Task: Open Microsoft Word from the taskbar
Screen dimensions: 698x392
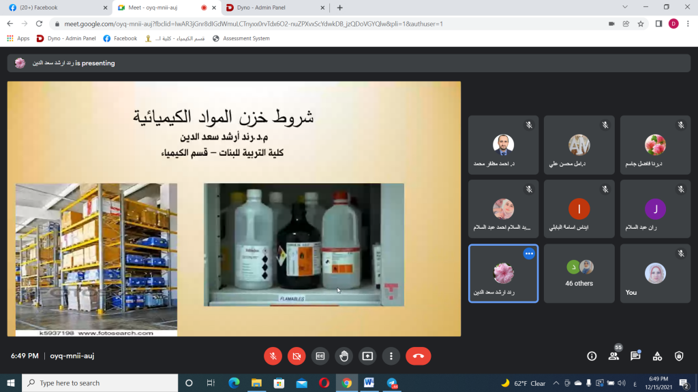Action: coord(369,383)
